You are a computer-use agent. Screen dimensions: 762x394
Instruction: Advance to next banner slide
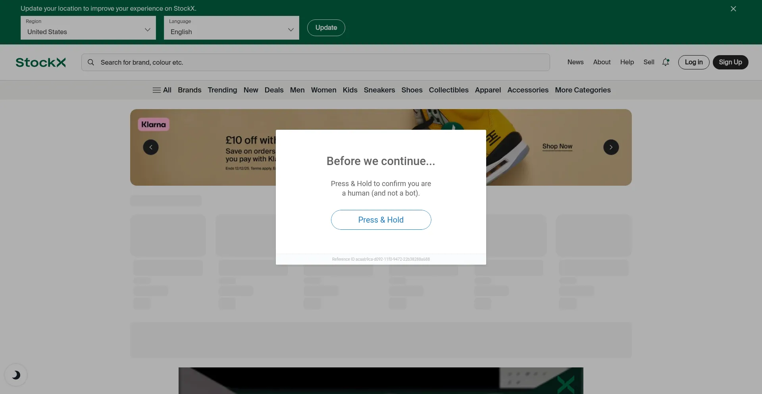611,147
